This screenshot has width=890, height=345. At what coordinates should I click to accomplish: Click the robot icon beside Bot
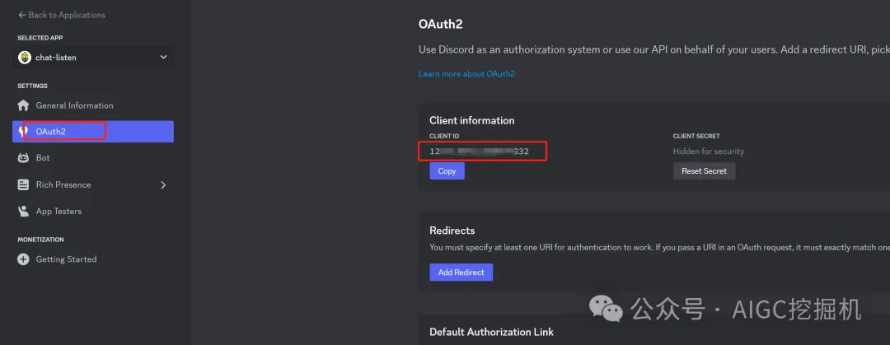click(x=23, y=158)
